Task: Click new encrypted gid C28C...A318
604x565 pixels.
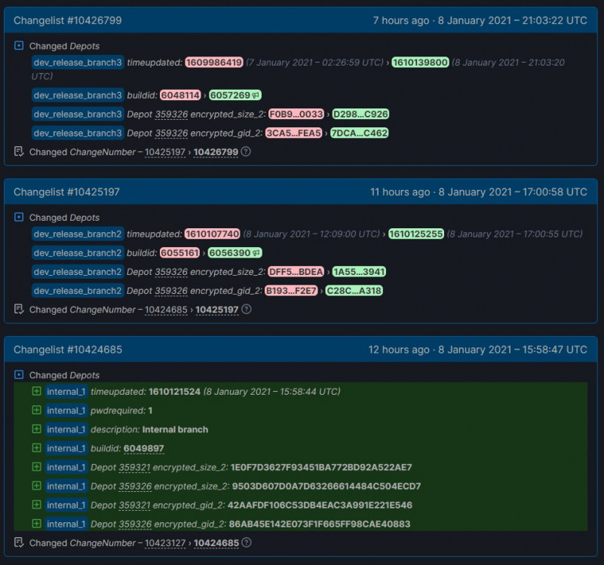Action: [354, 290]
